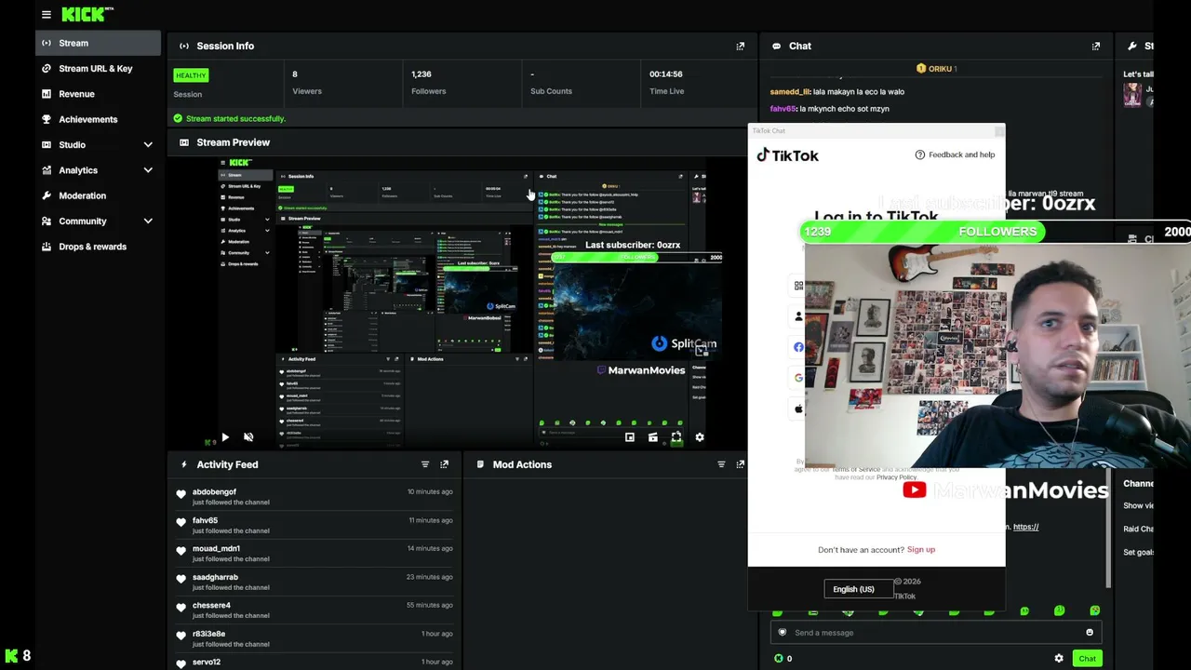Pop out the Session Info panel
Viewport: 1191px width, 670px height.
pyautogui.click(x=740, y=46)
